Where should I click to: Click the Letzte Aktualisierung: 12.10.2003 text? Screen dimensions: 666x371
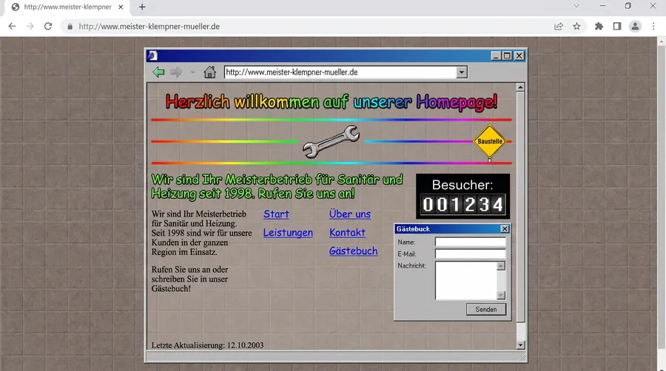pyautogui.click(x=207, y=345)
